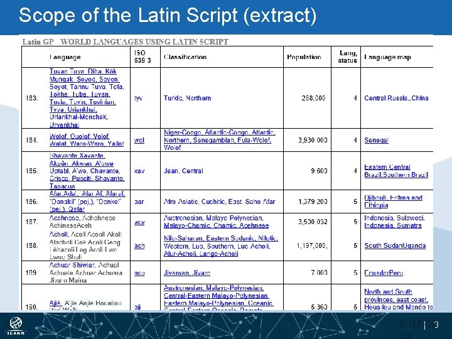Open the Indonesia, Sumatra map link

point(393,225)
